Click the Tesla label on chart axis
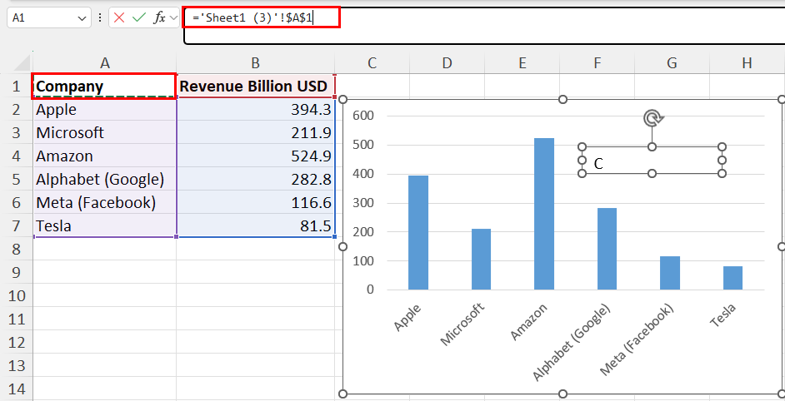This screenshot has width=785, height=401. point(723,315)
